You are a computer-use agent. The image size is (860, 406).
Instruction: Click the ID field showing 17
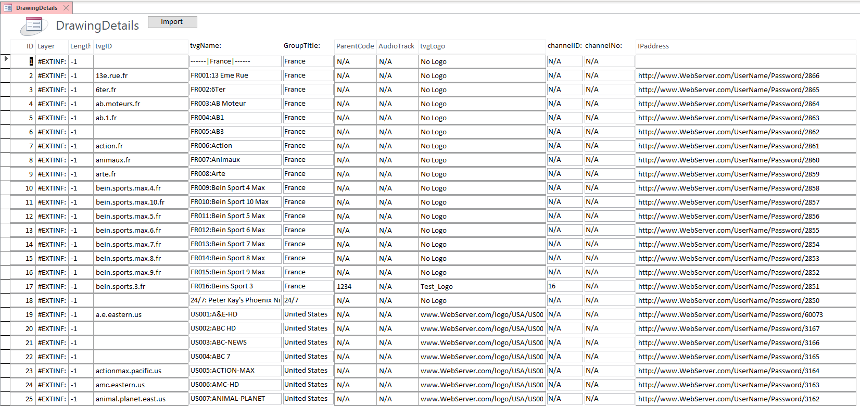[23, 286]
